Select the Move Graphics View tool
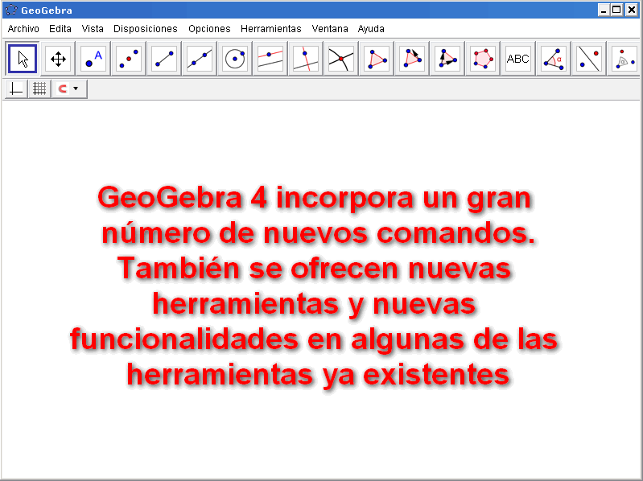Image resolution: width=643 pixels, height=481 pixels. (58, 59)
